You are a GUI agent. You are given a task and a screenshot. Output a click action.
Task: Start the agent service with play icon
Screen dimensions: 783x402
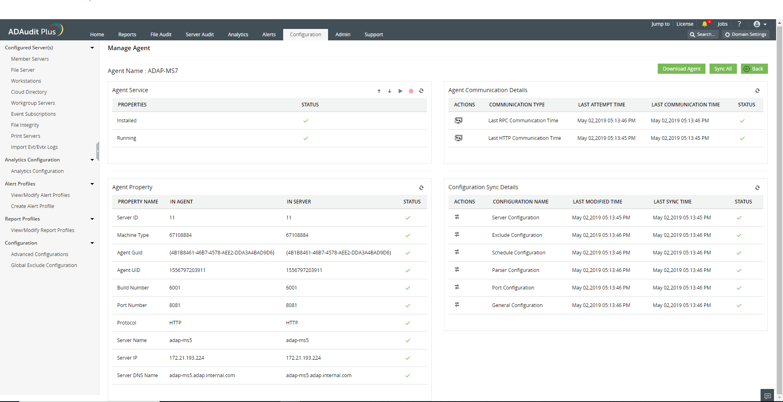pos(400,91)
